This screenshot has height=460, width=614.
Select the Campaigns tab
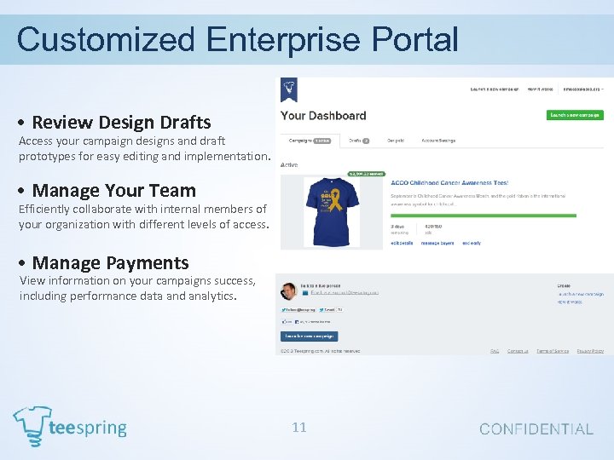point(310,141)
